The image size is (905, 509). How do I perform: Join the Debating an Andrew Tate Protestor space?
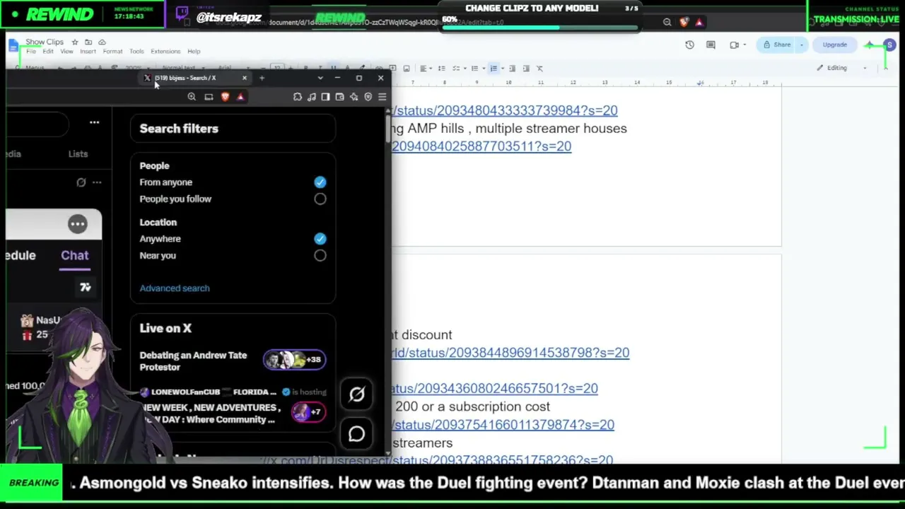[x=232, y=361]
